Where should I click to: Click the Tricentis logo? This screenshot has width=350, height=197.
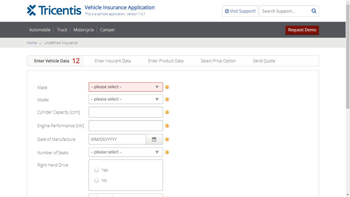click(54, 10)
